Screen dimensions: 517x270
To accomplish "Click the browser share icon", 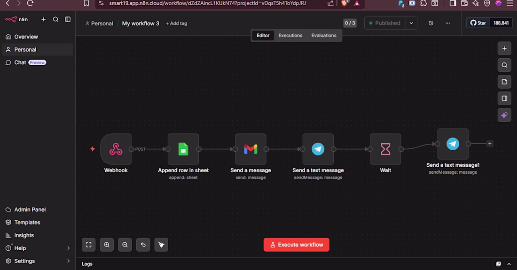I will [330, 3].
